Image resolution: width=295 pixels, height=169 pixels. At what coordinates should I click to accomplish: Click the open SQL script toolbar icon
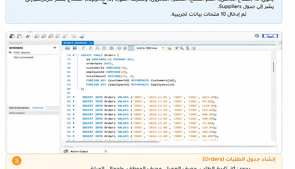(20, 36)
